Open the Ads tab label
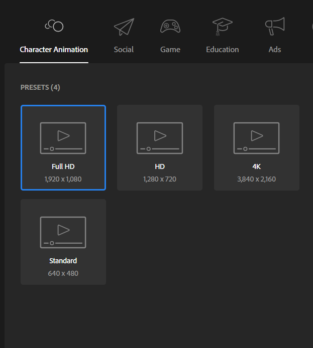The height and width of the screenshot is (348, 313). click(x=275, y=50)
